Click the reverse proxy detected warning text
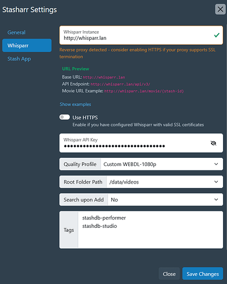The image size is (227, 284). pos(137,53)
